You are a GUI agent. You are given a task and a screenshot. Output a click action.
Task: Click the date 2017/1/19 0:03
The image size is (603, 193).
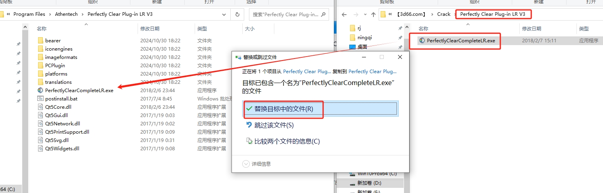[x=157, y=115]
